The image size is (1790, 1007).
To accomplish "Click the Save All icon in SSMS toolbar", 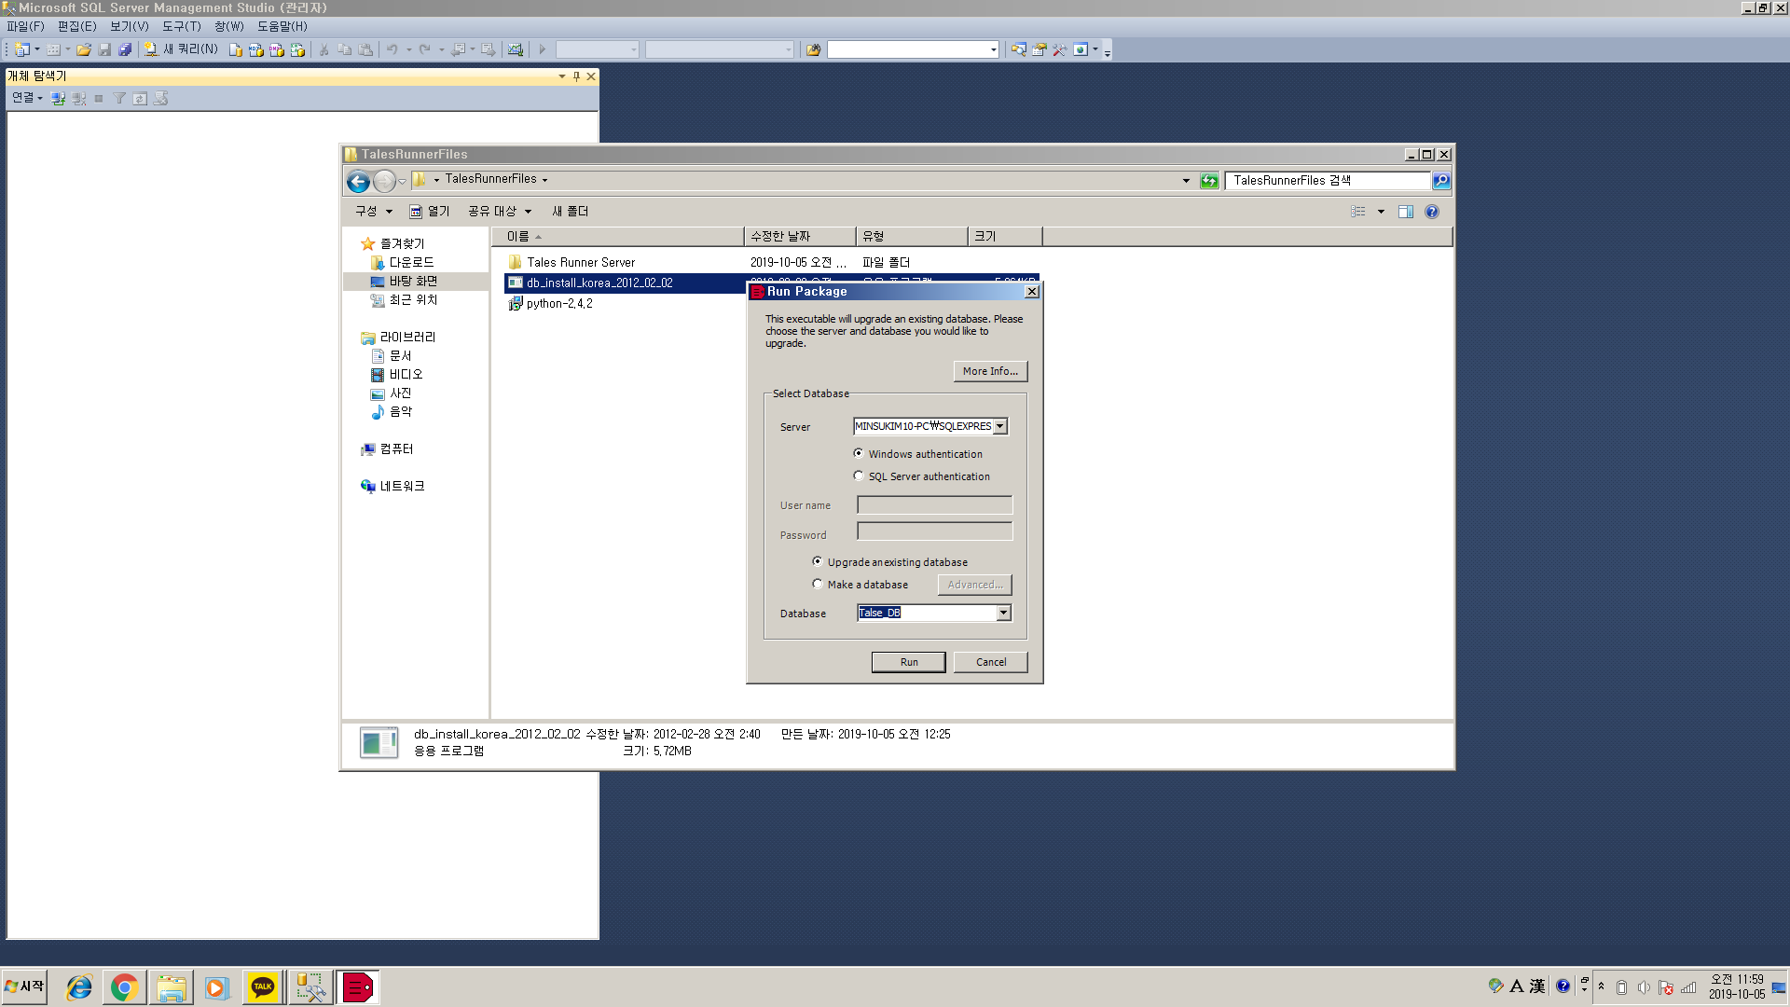I will [x=125, y=49].
